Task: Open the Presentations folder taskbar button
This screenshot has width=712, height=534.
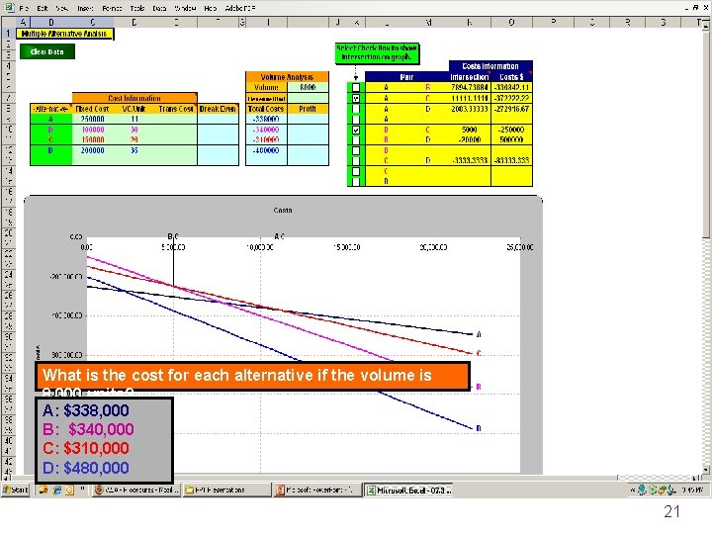Action: (226, 489)
